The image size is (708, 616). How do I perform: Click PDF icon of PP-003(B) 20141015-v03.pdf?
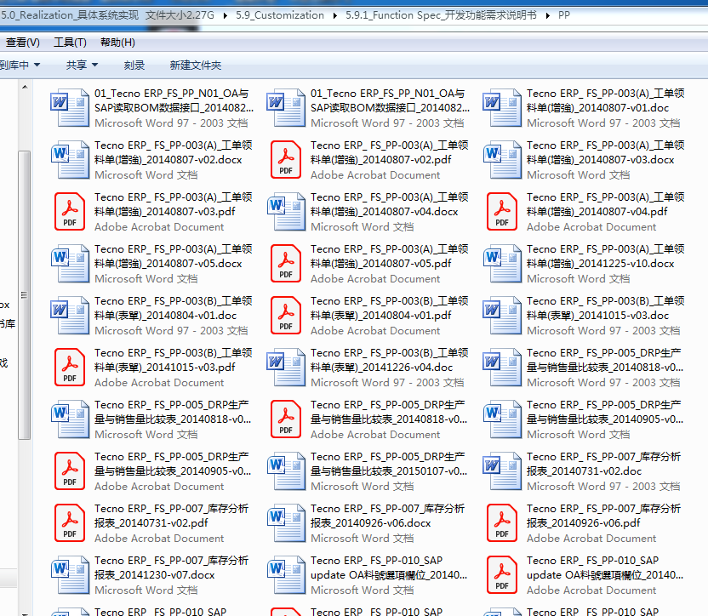coord(70,368)
